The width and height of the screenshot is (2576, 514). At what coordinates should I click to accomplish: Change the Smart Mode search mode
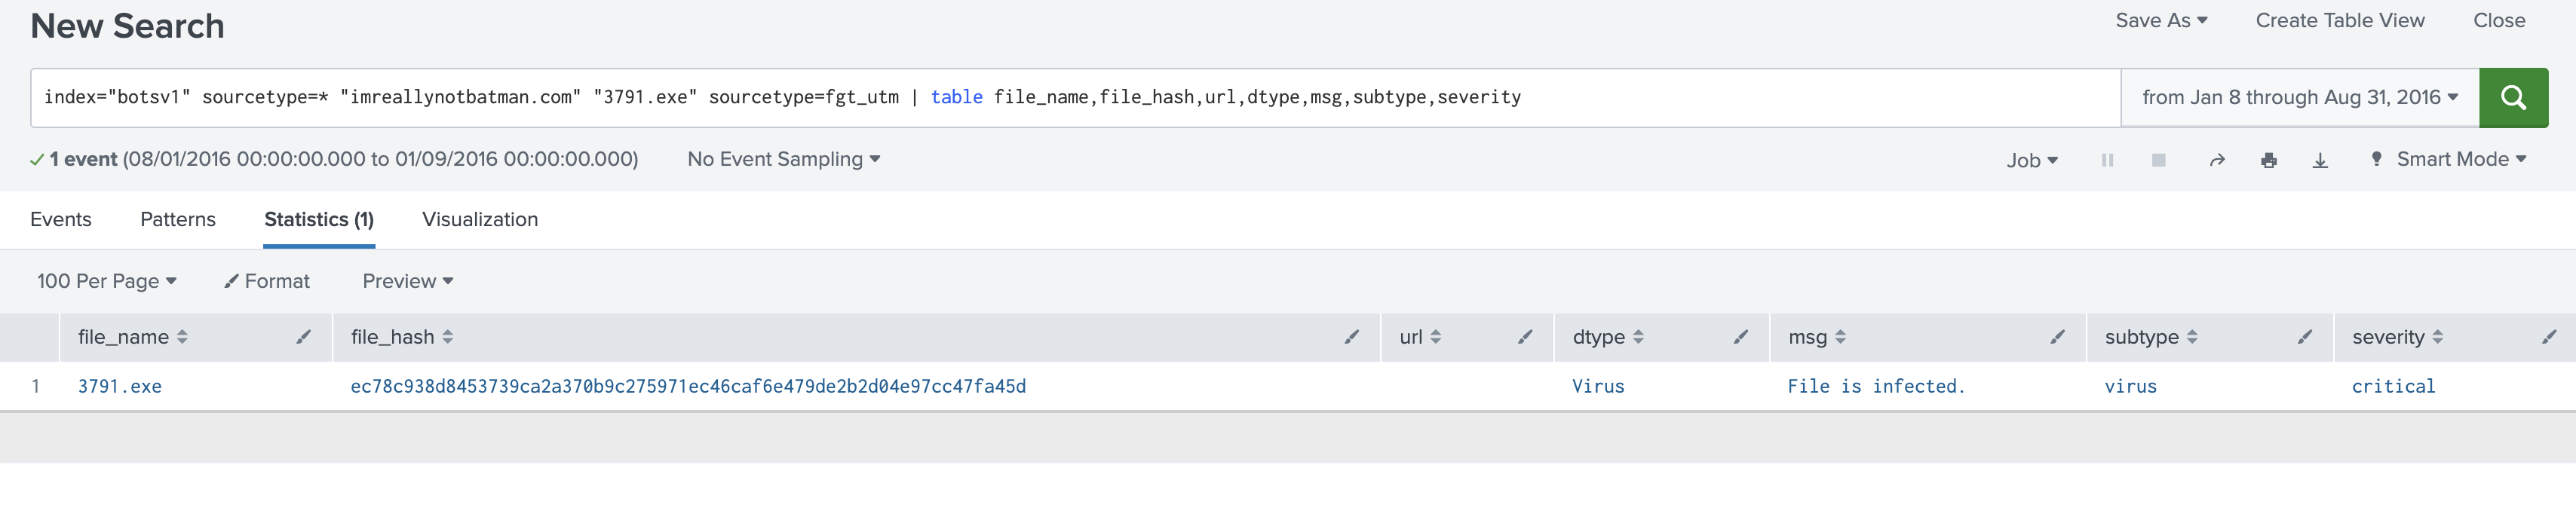[2449, 159]
